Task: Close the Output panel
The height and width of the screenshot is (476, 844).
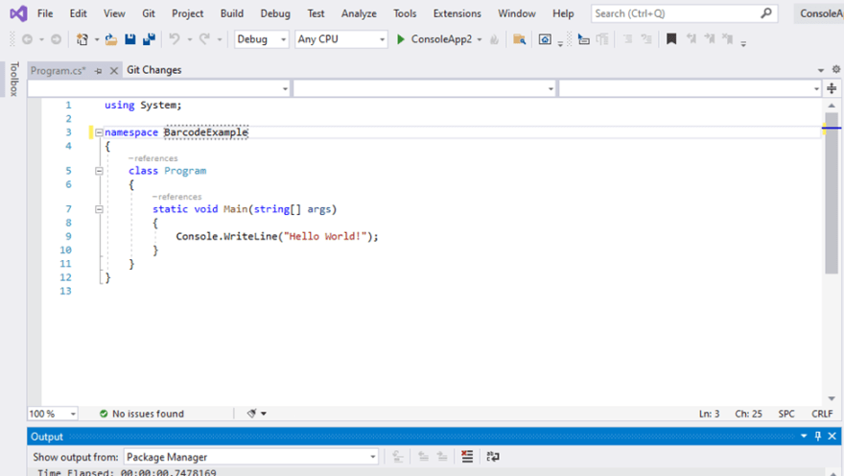Action: (832, 436)
